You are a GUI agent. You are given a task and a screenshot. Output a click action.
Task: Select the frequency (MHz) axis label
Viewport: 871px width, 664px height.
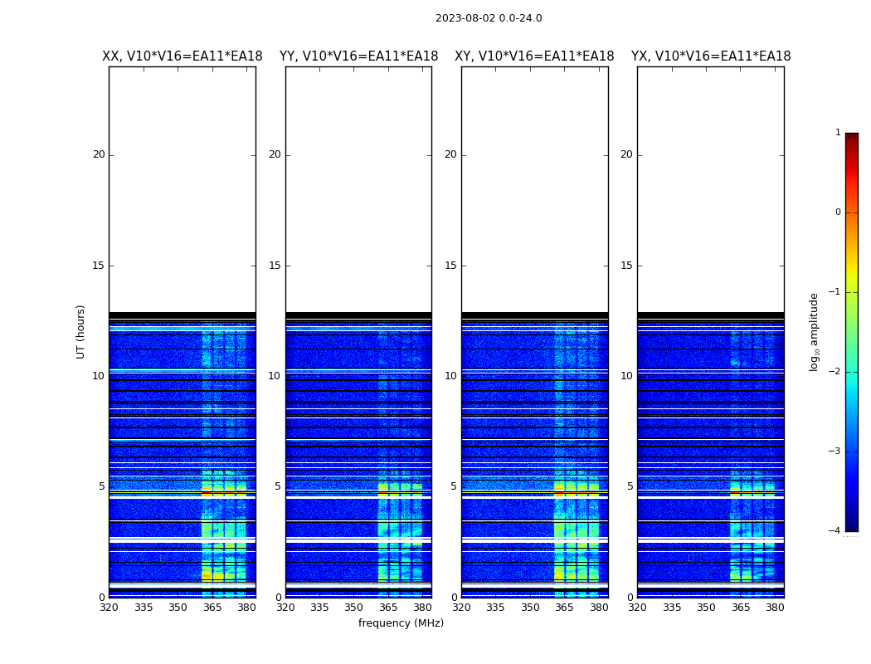tap(401, 623)
